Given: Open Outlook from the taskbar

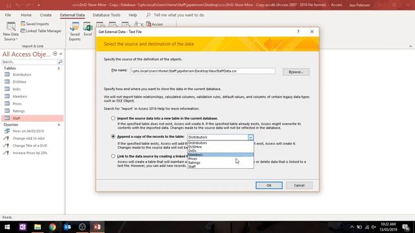Looking at the screenshot, I should tap(67, 227).
